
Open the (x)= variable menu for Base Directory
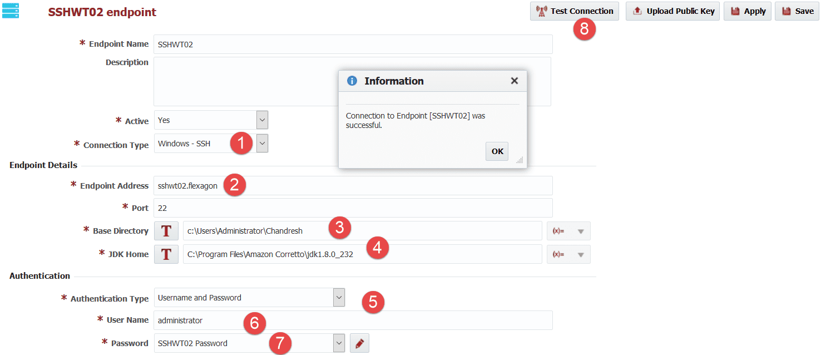point(568,231)
